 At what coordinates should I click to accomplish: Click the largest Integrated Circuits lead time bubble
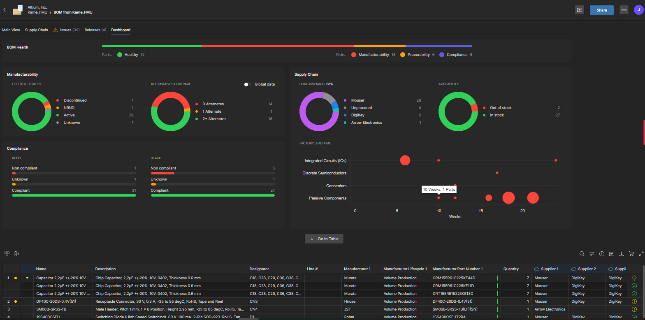coord(405,160)
